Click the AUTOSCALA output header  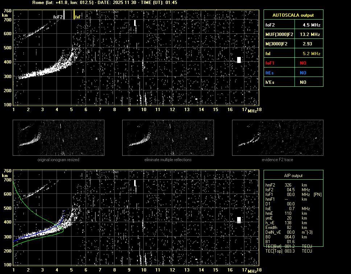click(x=293, y=15)
